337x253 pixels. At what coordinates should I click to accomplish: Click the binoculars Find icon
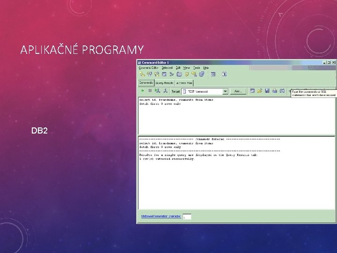(282, 91)
